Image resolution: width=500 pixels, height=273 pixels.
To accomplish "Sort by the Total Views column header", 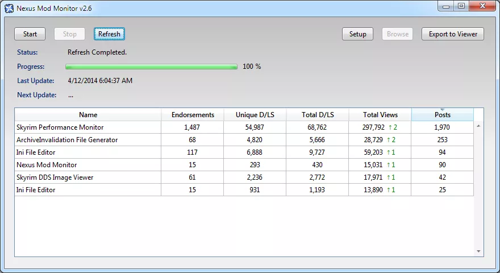I will coord(380,115).
